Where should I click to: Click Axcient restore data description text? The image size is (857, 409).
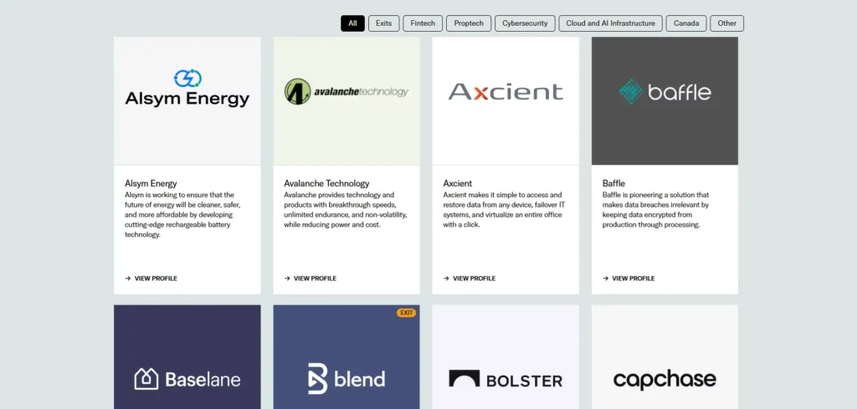click(x=504, y=210)
